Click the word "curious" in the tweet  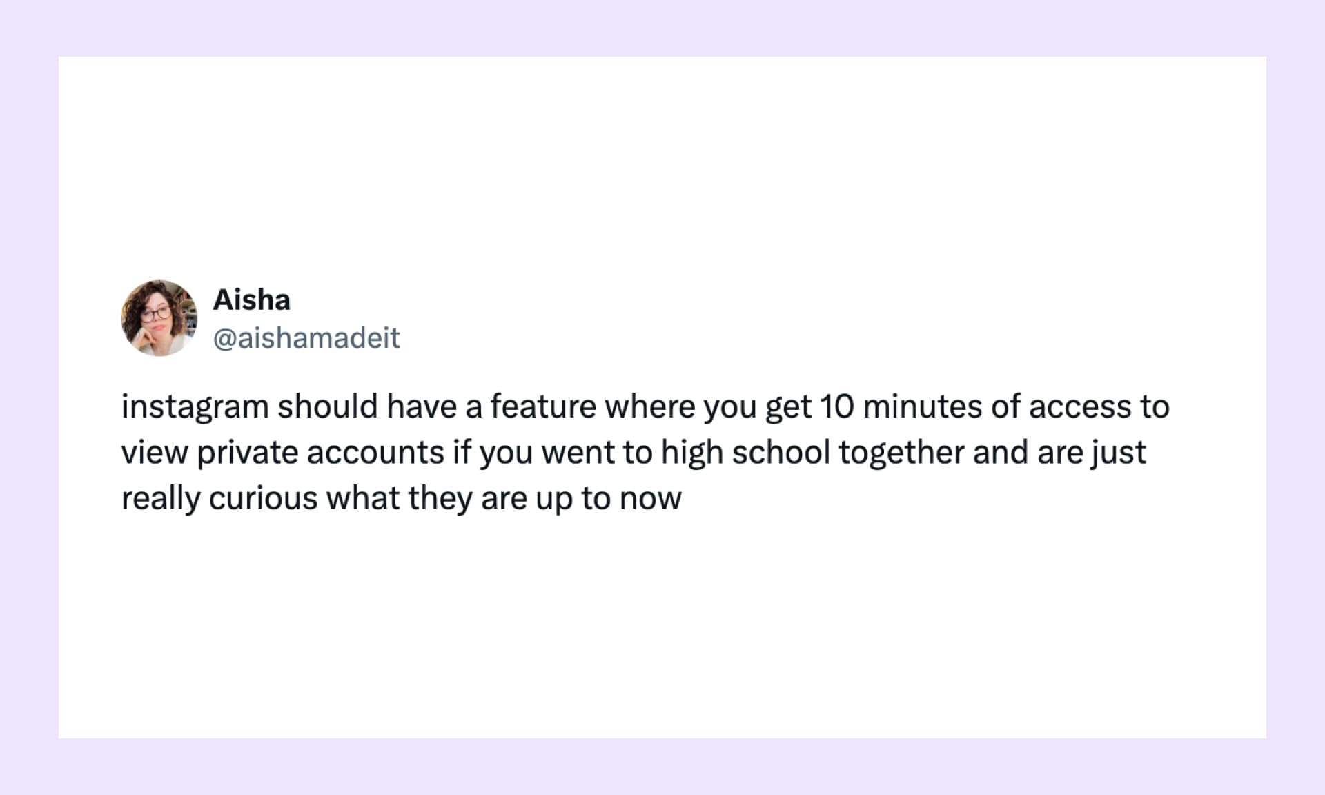[x=262, y=498]
